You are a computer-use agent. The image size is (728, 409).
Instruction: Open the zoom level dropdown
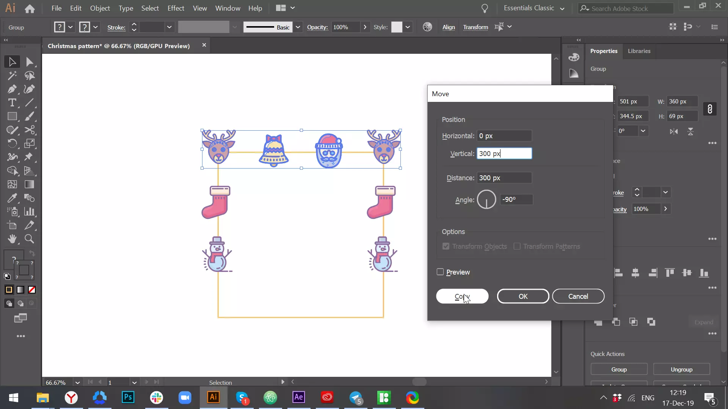(77, 382)
